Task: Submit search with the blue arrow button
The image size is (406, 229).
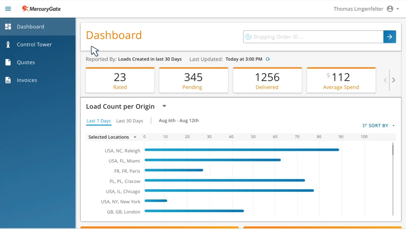Action: [x=390, y=37]
